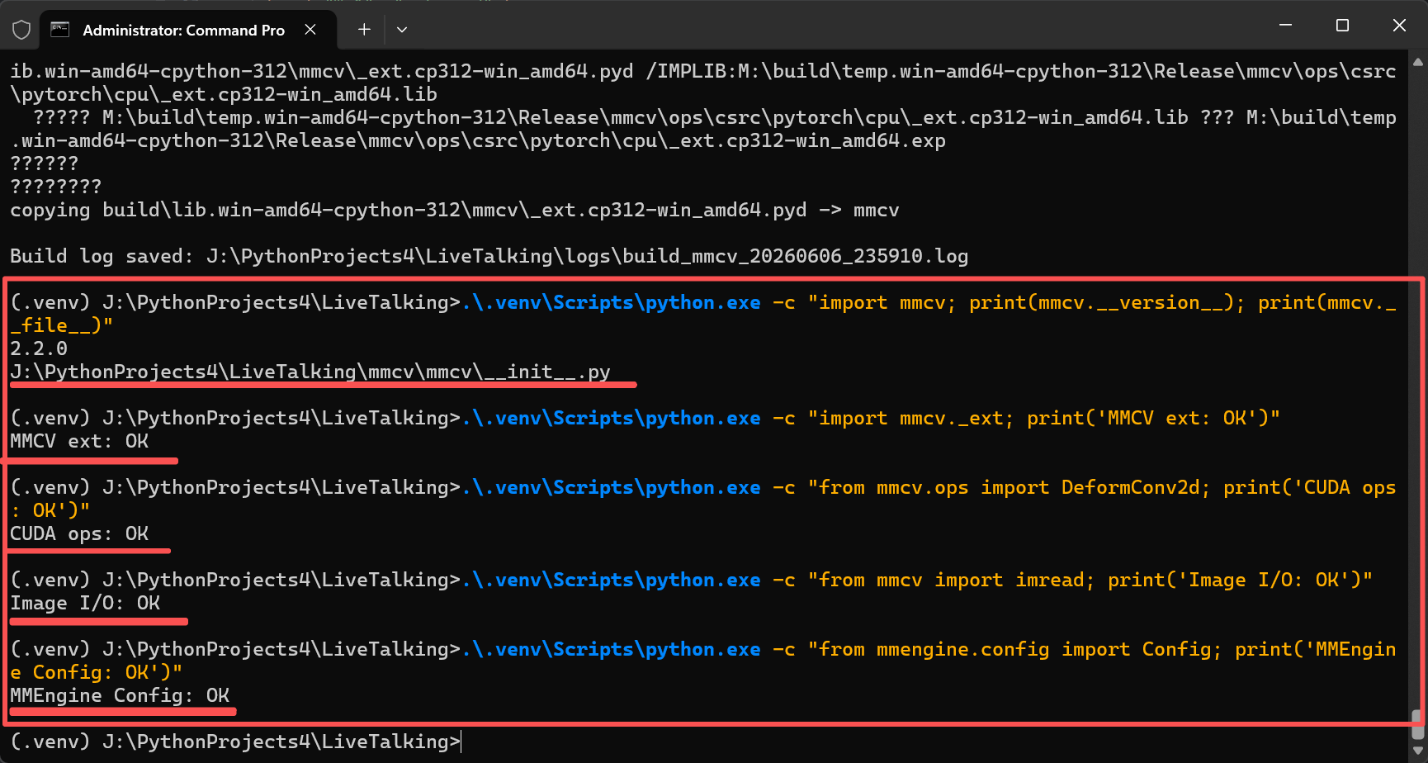Close the Administrator: Command Pro tab
Screen dimensions: 1428x763
click(310, 30)
